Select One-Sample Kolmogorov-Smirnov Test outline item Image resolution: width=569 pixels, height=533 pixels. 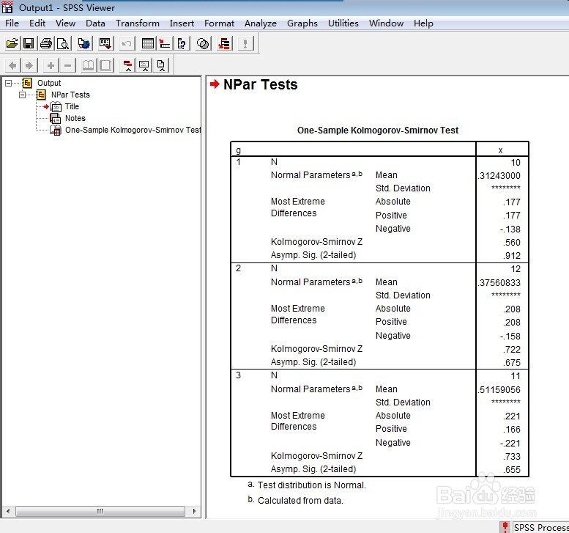[x=133, y=130]
